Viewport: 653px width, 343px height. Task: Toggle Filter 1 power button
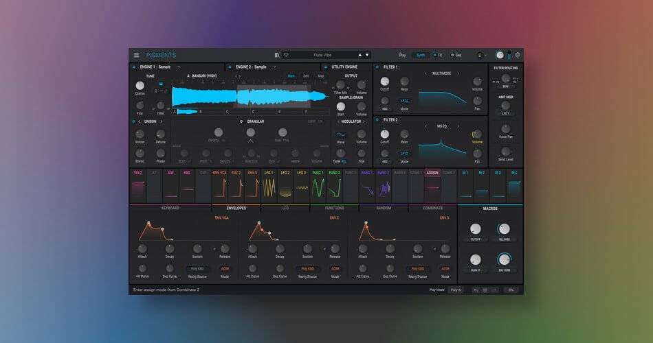point(377,67)
